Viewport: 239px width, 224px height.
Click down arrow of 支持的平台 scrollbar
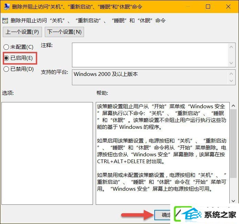231,81
